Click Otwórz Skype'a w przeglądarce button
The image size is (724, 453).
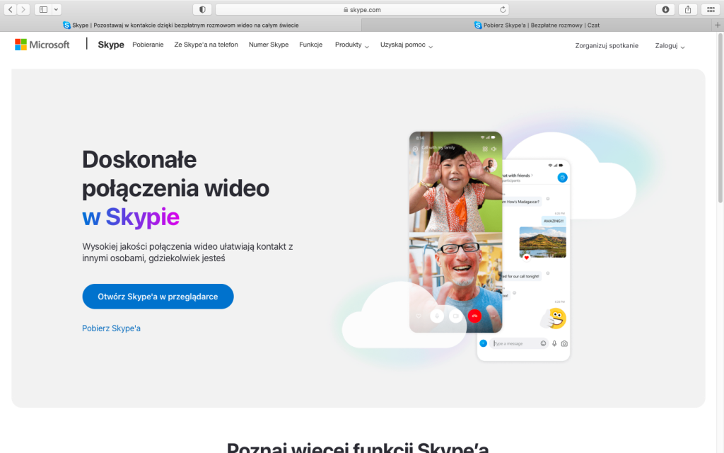click(158, 297)
